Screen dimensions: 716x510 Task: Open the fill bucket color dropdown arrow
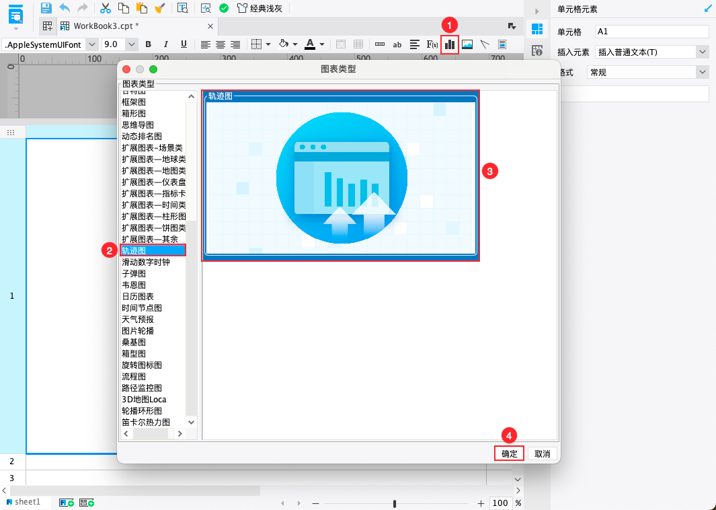click(x=295, y=44)
